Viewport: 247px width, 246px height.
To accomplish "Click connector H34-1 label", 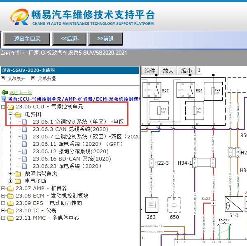I will point(185,163).
